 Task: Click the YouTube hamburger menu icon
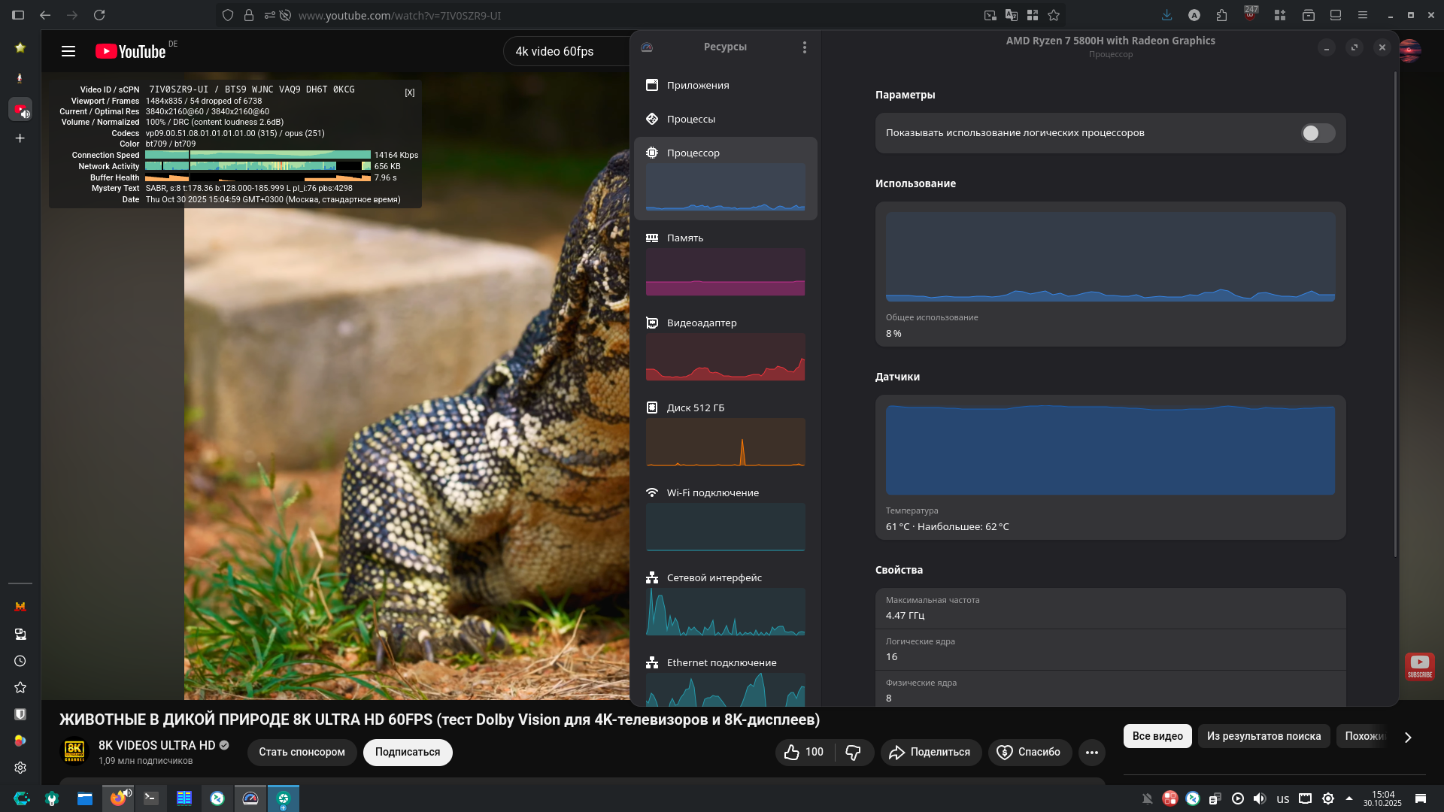pyautogui.click(x=68, y=51)
